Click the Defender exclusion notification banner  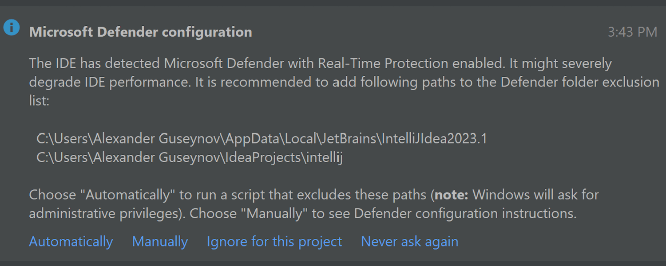point(333,133)
